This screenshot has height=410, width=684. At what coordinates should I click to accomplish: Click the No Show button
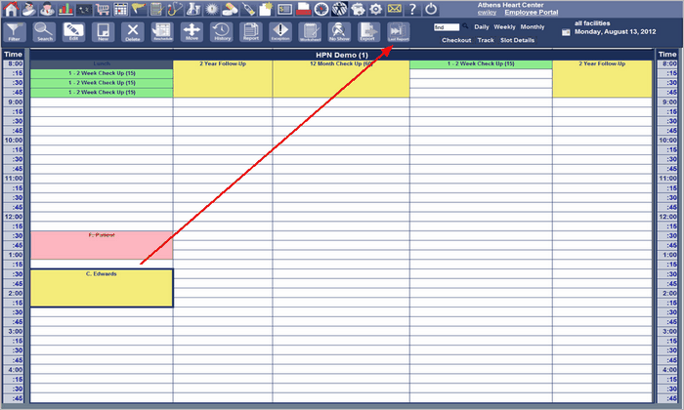click(x=339, y=32)
